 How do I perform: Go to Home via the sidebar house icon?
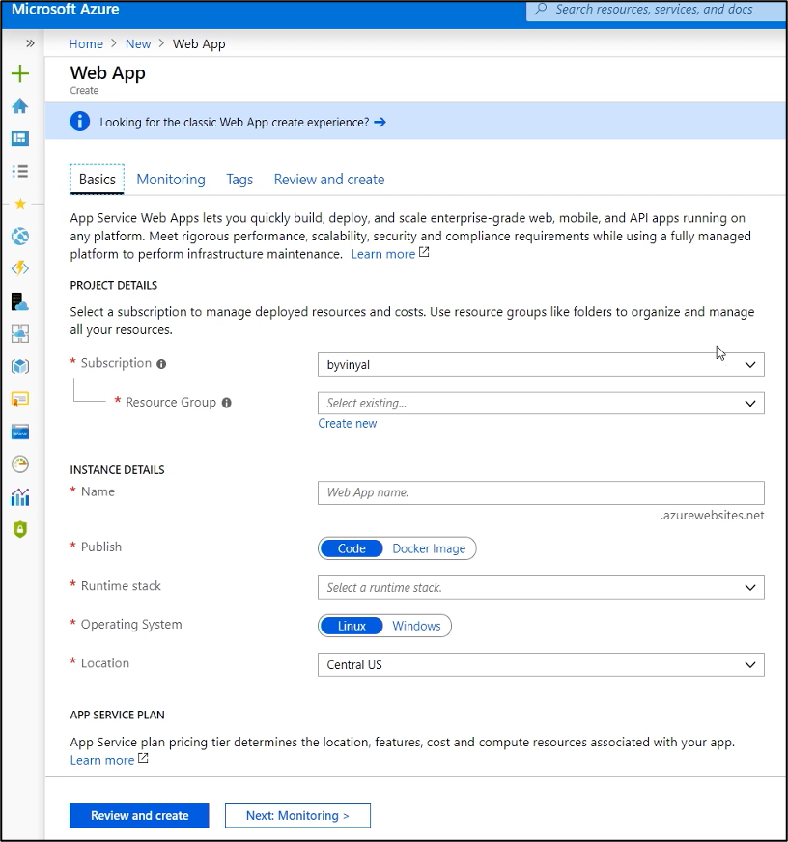[19, 106]
